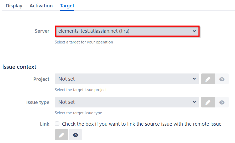Screen dimensions: 235x143
Task: Click the chevron arrow in Issue type field
Action: 194,102
